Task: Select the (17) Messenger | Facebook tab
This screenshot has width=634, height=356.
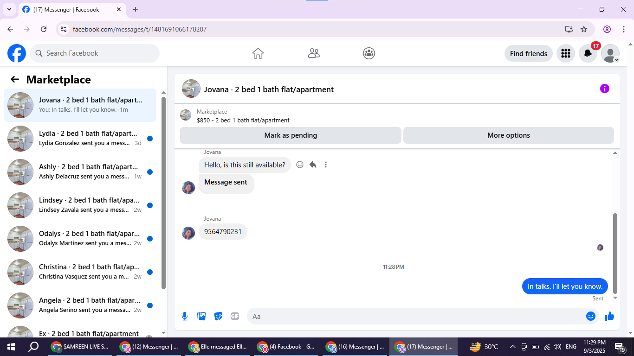Action: pyautogui.click(x=72, y=9)
